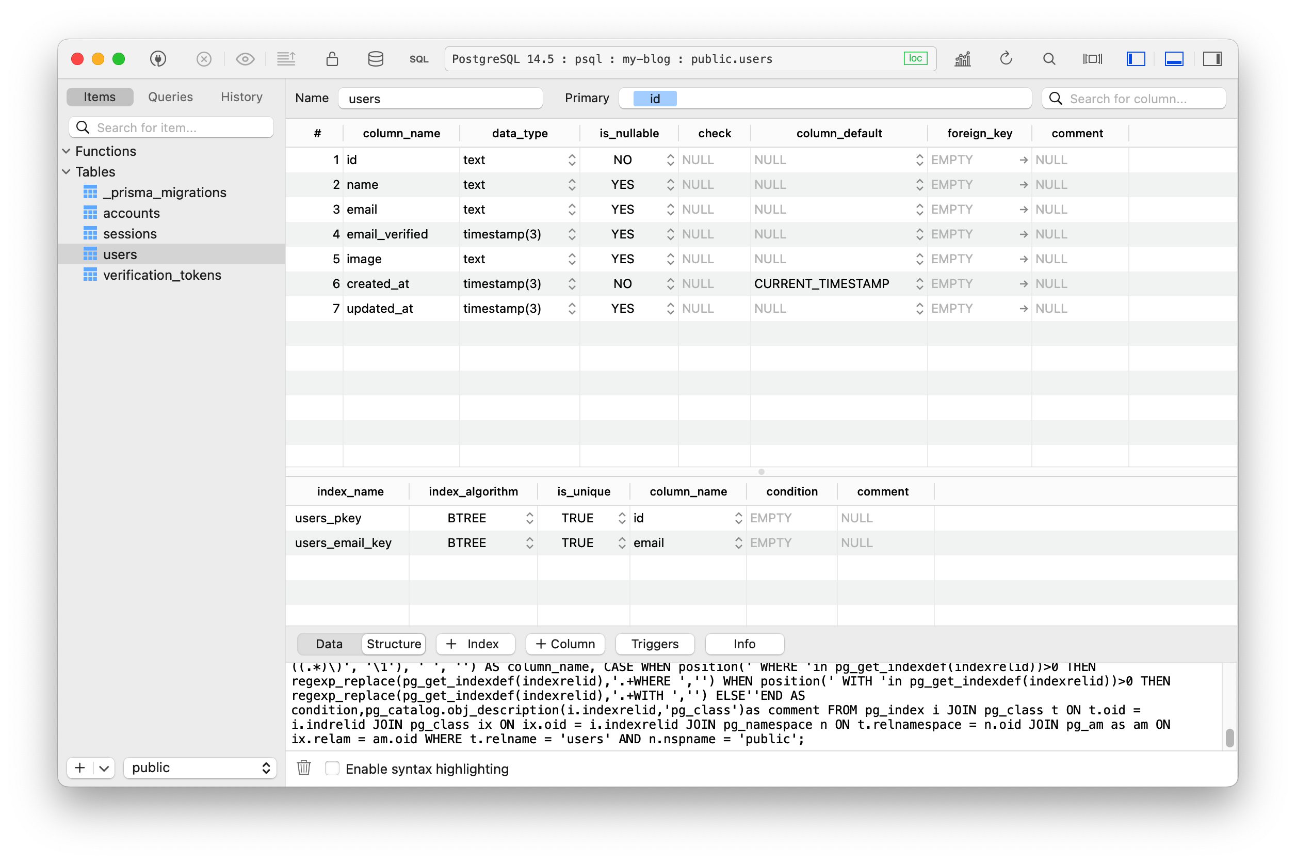Viewport: 1296px width, 863px height.
Task: Switch to the Items tab
Action: pyautogui.click(x=100, y=97)
